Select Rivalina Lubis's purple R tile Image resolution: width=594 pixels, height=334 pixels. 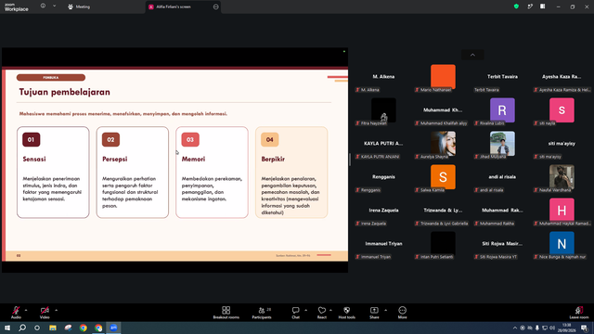502,110
